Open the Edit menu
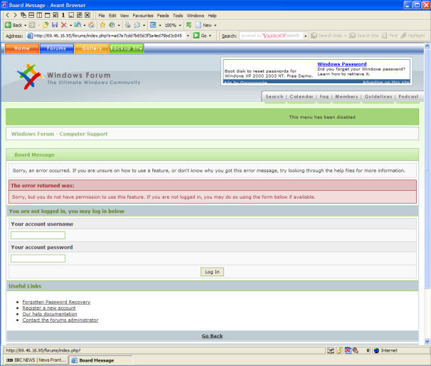 click(112, 16)
